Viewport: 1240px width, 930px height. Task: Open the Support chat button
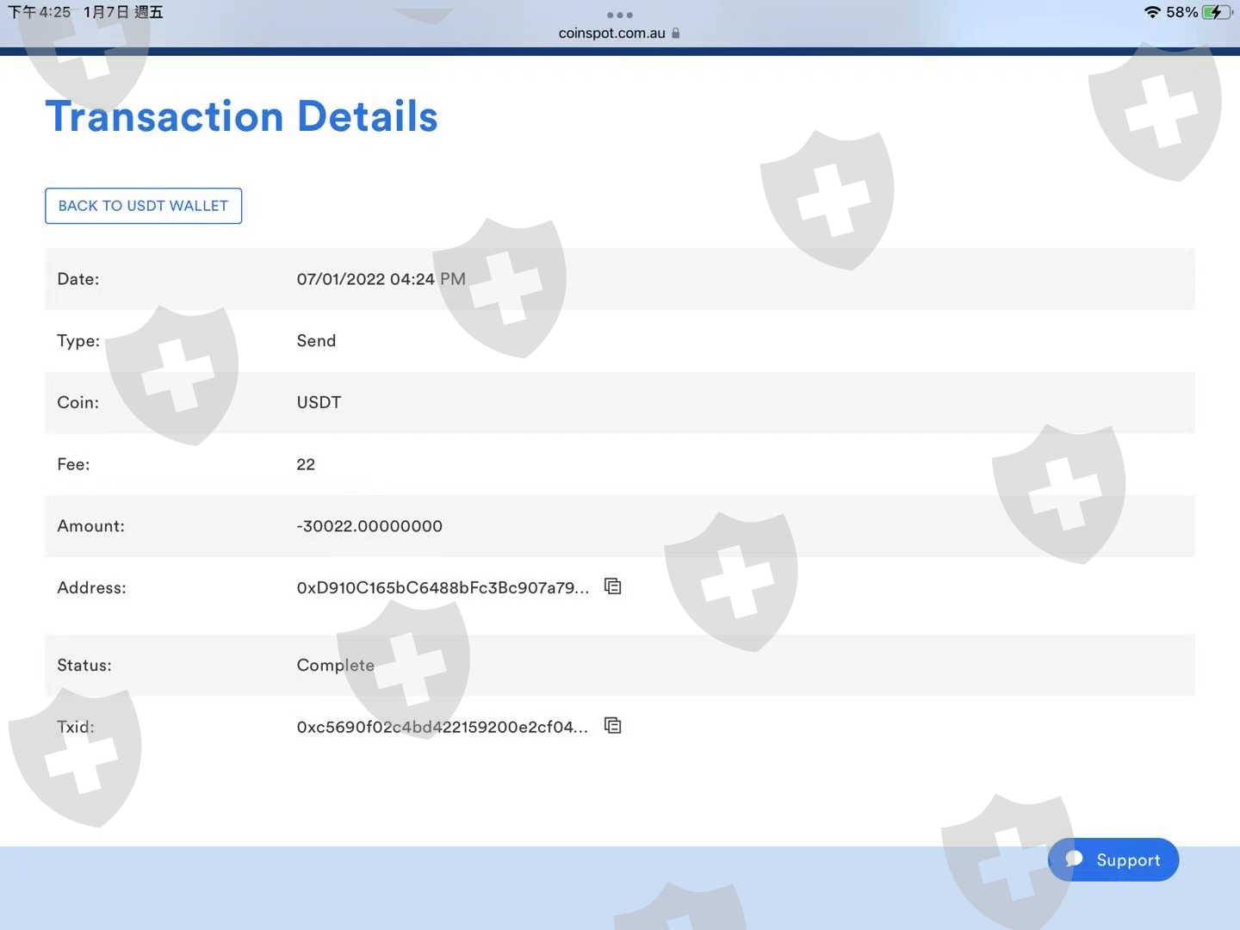[1113, 859]
